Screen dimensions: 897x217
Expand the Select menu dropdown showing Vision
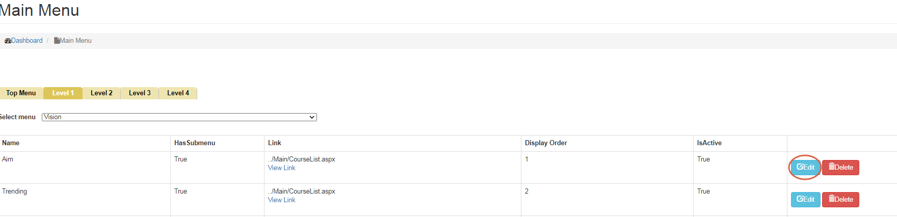point(179,117)
